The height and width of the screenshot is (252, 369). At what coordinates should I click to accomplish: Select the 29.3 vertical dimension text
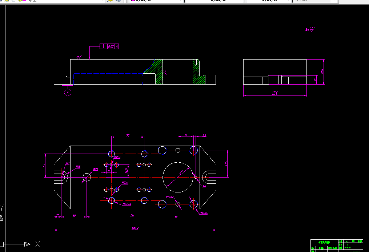point(127,171)
